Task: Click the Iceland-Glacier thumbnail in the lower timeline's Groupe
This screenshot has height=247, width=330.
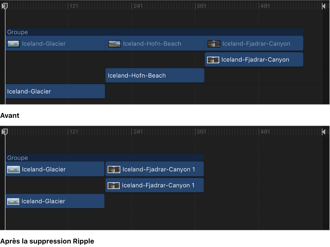Action: pyautogui.click(x=13, y=169)
